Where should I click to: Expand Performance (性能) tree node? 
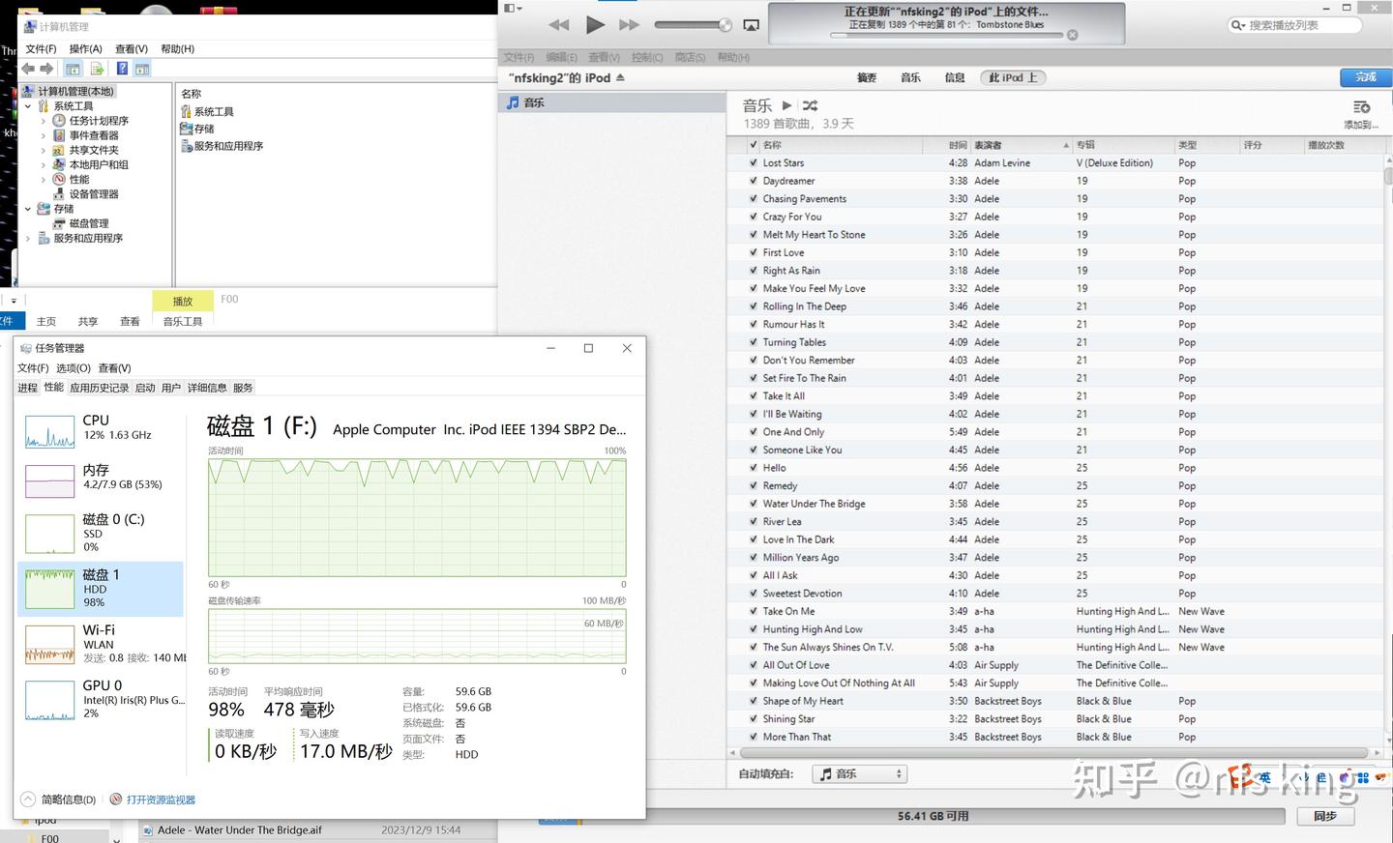(x=44, y=179)
